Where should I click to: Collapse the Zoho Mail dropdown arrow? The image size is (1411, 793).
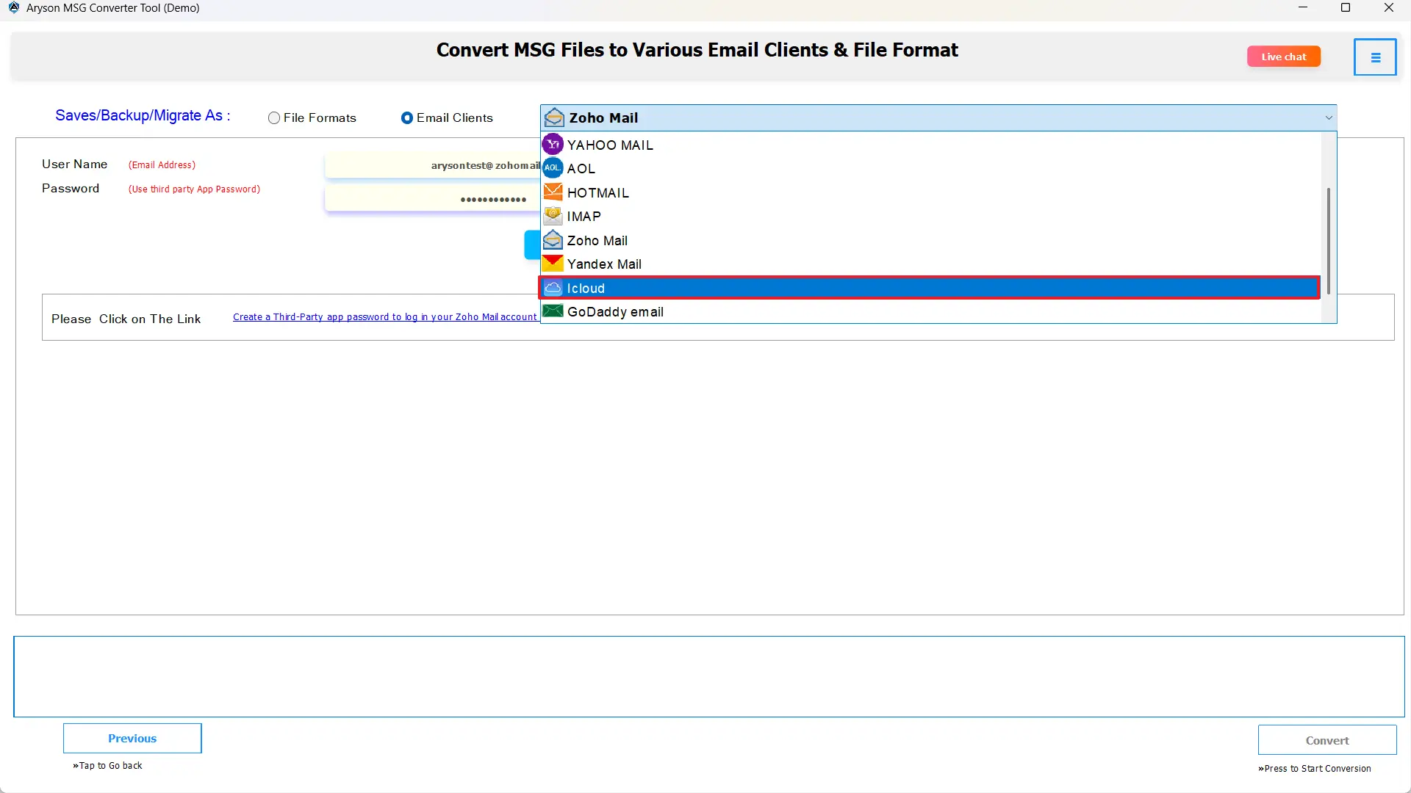(x=1329, y=118)
